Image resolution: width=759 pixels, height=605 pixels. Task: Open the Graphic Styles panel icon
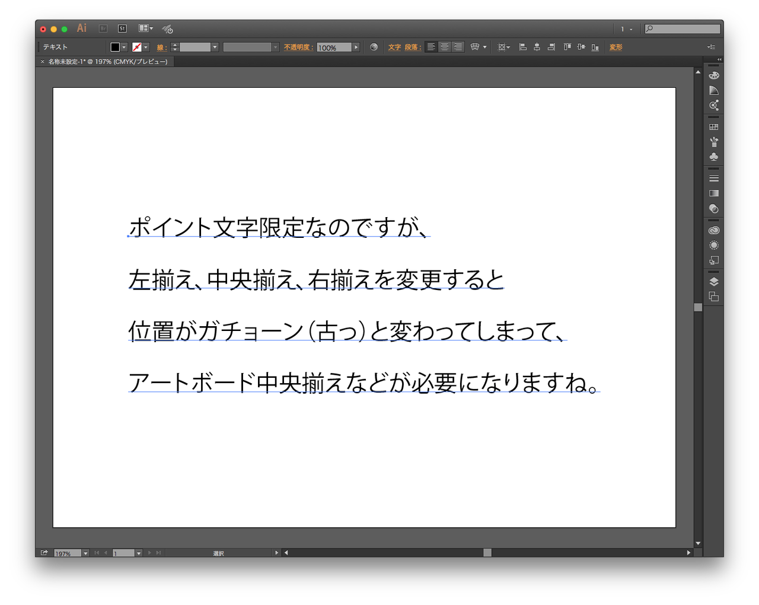click(714, 260)
